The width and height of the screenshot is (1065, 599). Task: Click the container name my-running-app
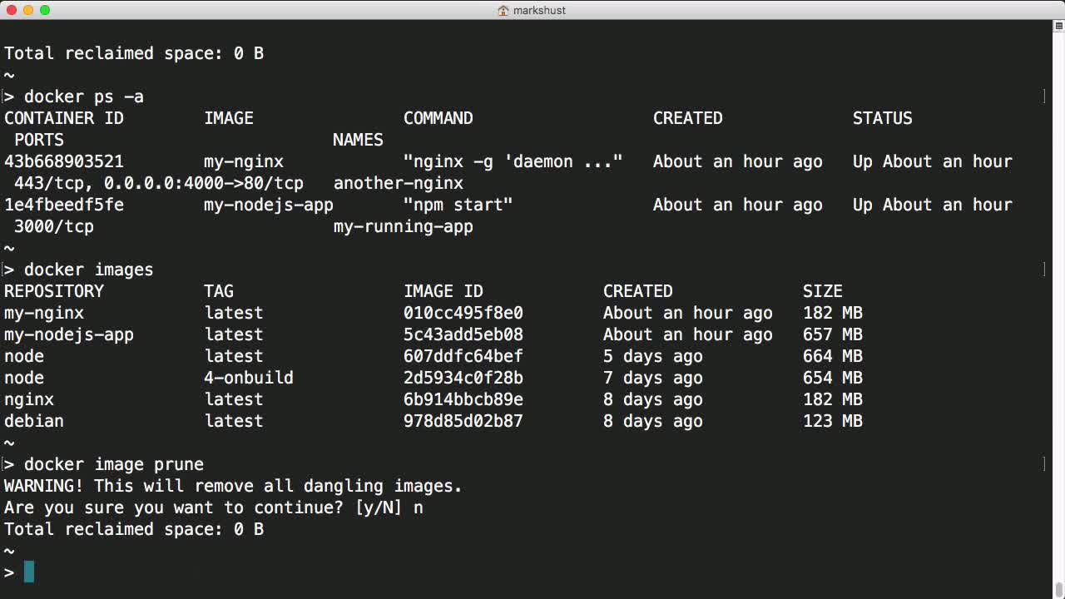[404, 226]
